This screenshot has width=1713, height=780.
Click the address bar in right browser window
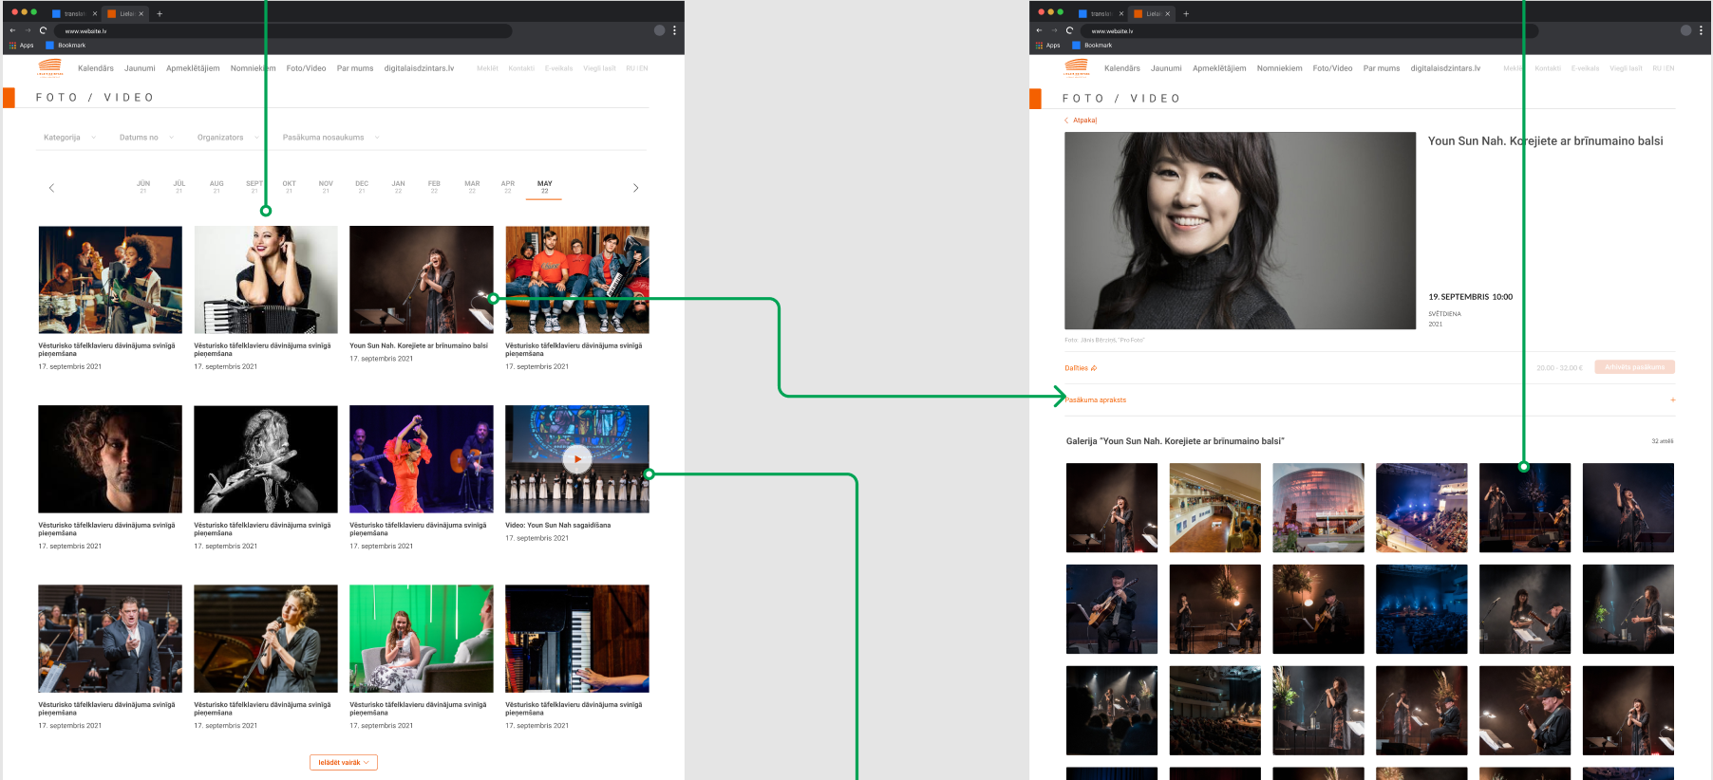point(1309,30)
